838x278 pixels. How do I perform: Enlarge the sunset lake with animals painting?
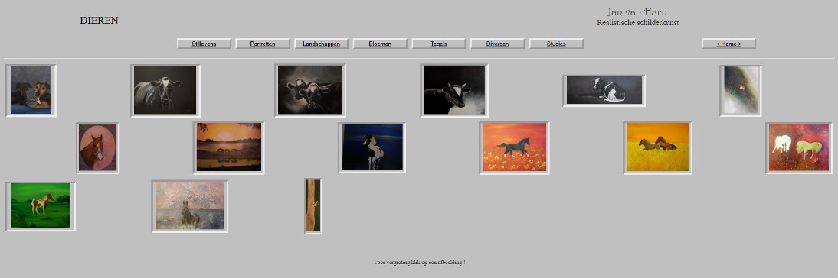(229, 147)
